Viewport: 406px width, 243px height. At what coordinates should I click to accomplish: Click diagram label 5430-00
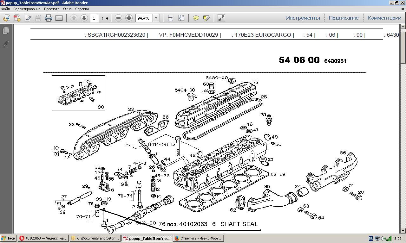(x=217, y=78)
